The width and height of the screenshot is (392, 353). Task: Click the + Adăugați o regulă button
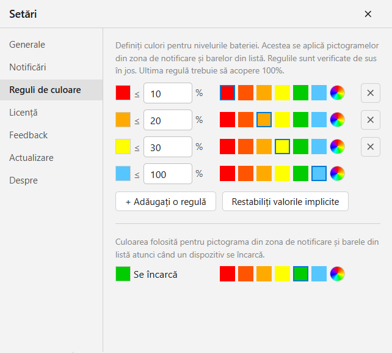pos(165,201)
